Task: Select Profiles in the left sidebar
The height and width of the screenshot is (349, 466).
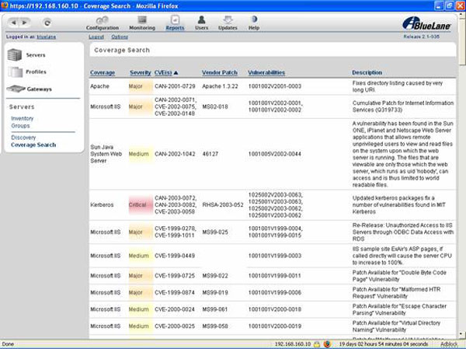Action: pos(36,72)
